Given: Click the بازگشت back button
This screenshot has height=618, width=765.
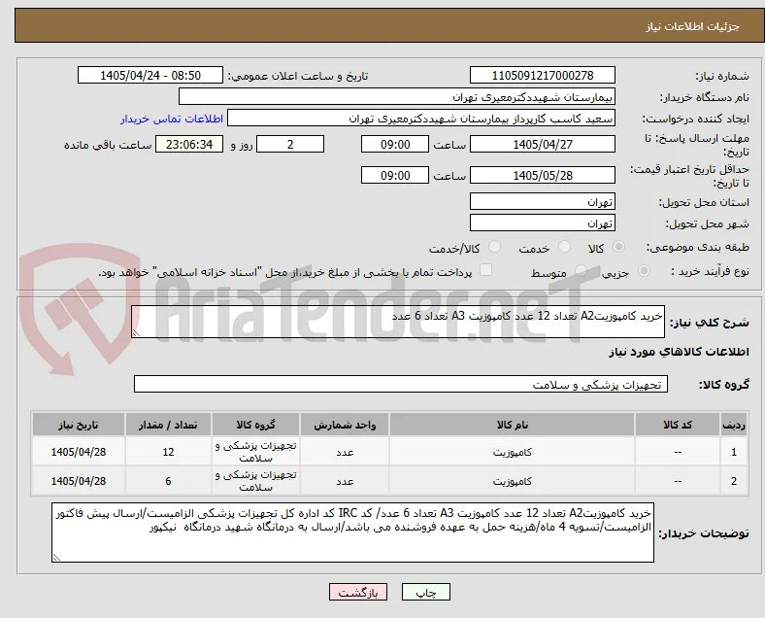Looking at the screenshot, I should [x=358, y=592].
